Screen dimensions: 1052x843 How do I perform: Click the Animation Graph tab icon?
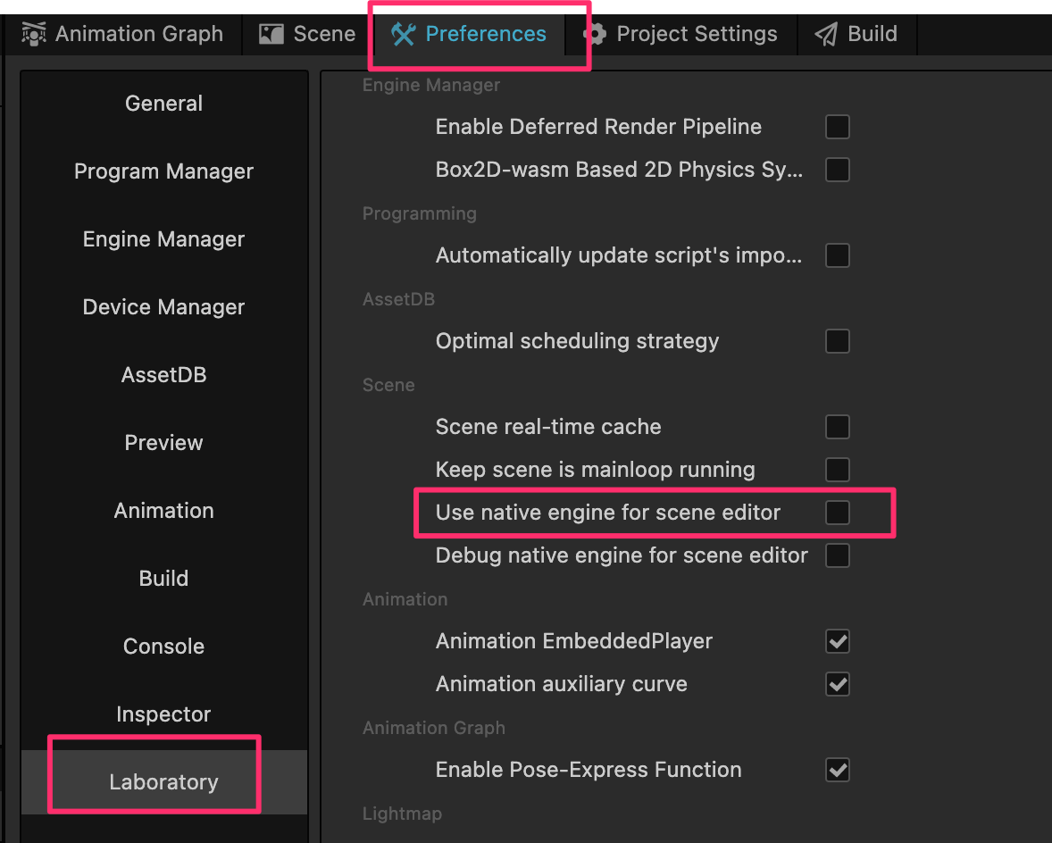pos(34,34)
